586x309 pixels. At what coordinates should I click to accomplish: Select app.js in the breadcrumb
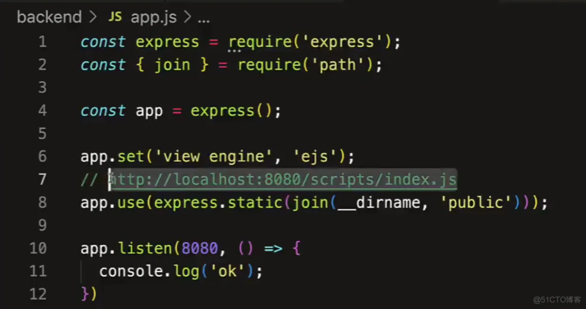click(153, 18)
